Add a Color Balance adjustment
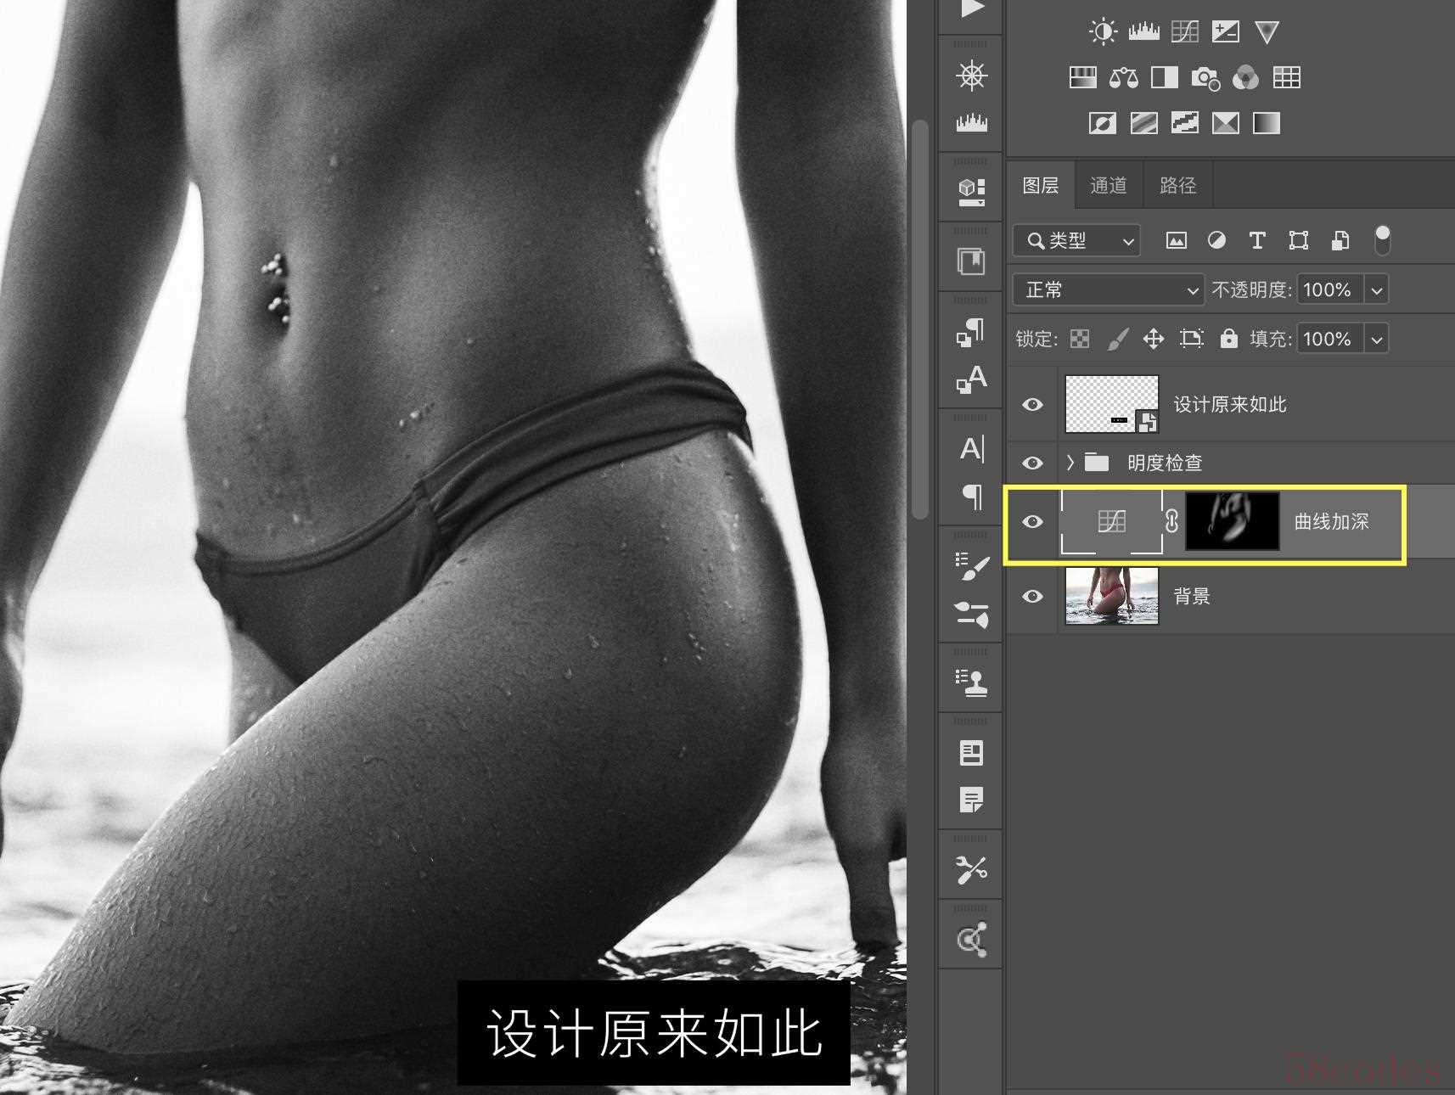1455x1095 pixels. pos(1123,78)
